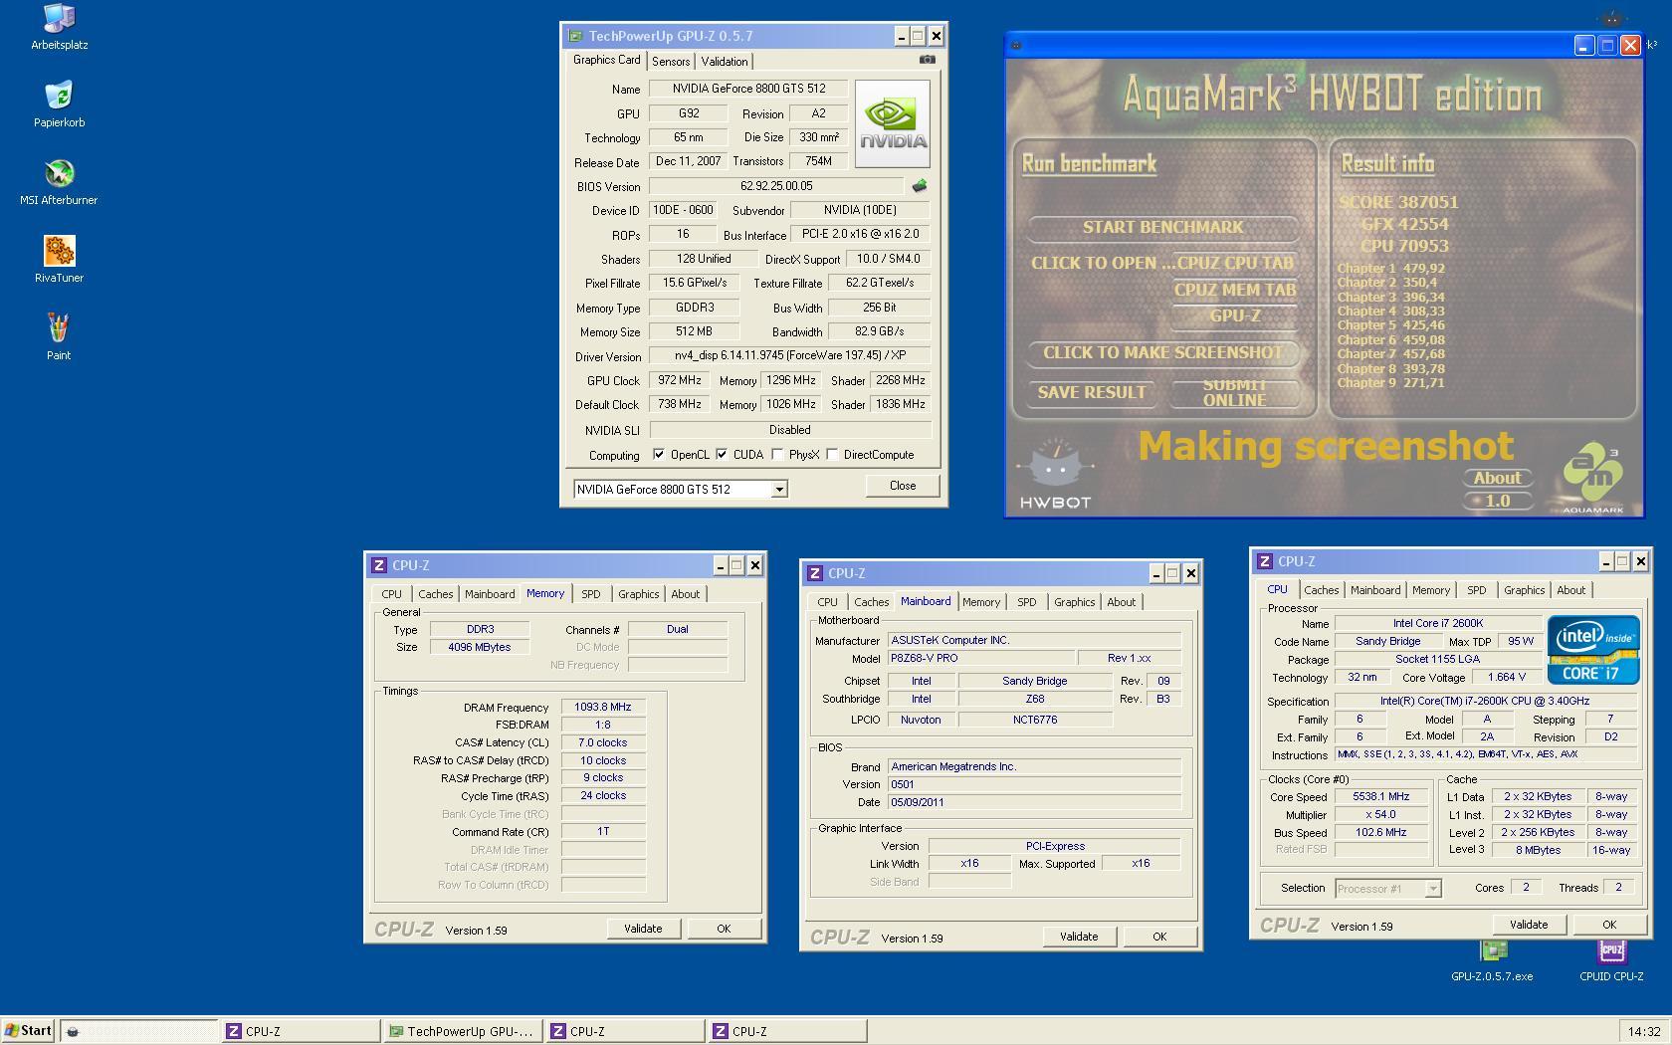Image resolution: width=1672 pixels, height=1045 pixels.
Task: Click the first CPU-Z taskbar button
Action: pos(300,1031)
